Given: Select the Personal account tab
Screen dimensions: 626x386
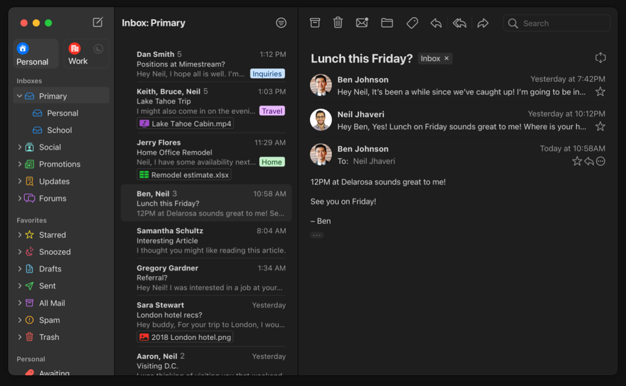Looking at the screenshot, I should pos(35,54).
